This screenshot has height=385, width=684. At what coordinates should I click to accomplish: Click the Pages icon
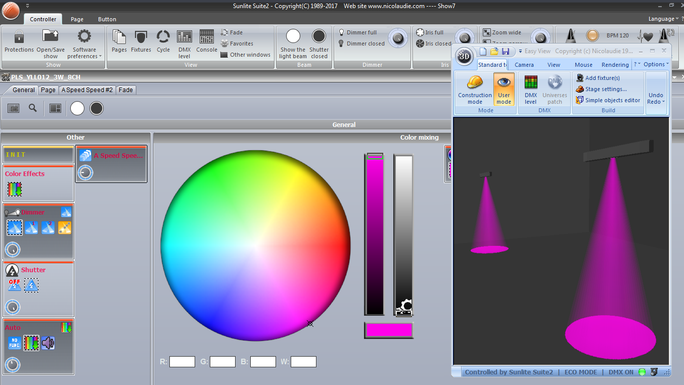pyautogui.click(x=119, y=37)
